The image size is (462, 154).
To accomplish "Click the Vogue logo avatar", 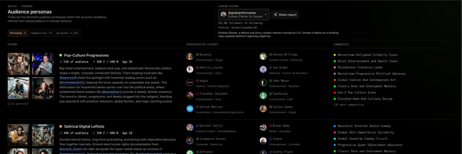I will point(190,83).
